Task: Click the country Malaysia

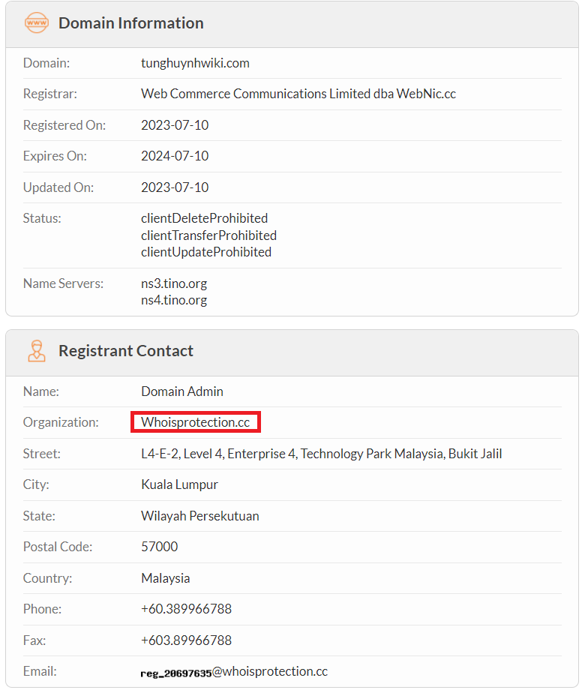Action: pos(166,578)
